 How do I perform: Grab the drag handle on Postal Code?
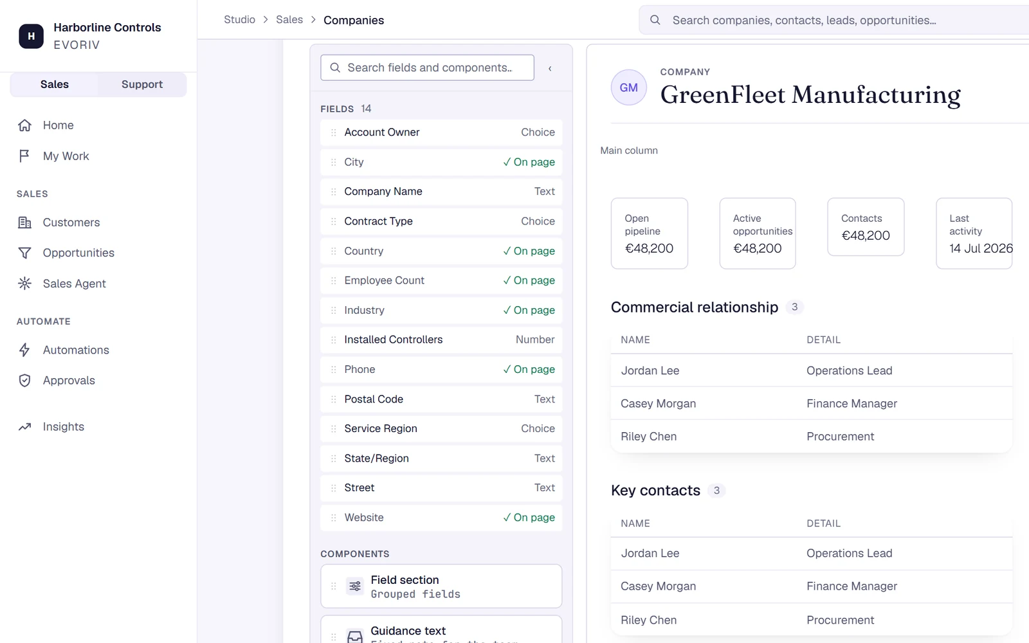[x=333, y=399]
